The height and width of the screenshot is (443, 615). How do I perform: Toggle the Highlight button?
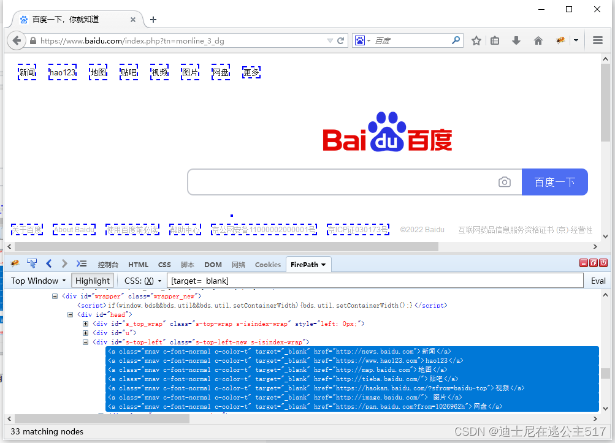tap(93, 281)
